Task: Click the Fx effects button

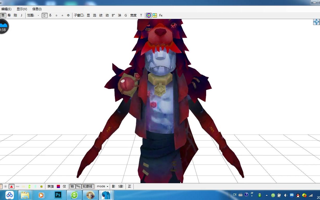Action: click(161, 15)
